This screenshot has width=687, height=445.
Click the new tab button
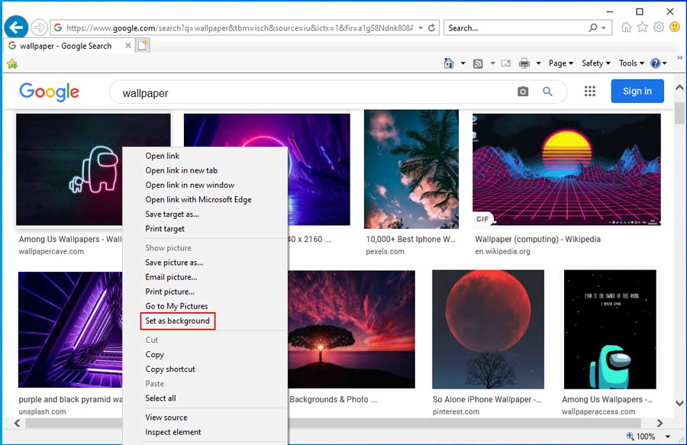[x=143, y=46]
